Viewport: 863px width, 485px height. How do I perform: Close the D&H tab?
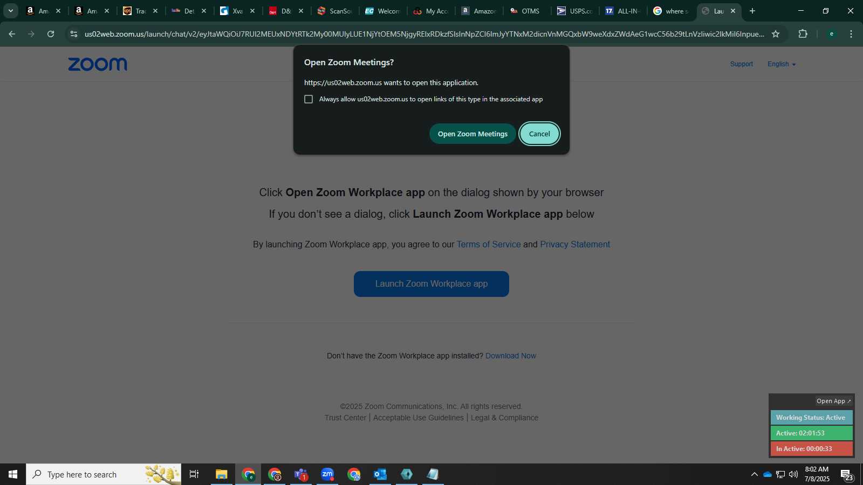pyautogui.click(x=301, y=11)
